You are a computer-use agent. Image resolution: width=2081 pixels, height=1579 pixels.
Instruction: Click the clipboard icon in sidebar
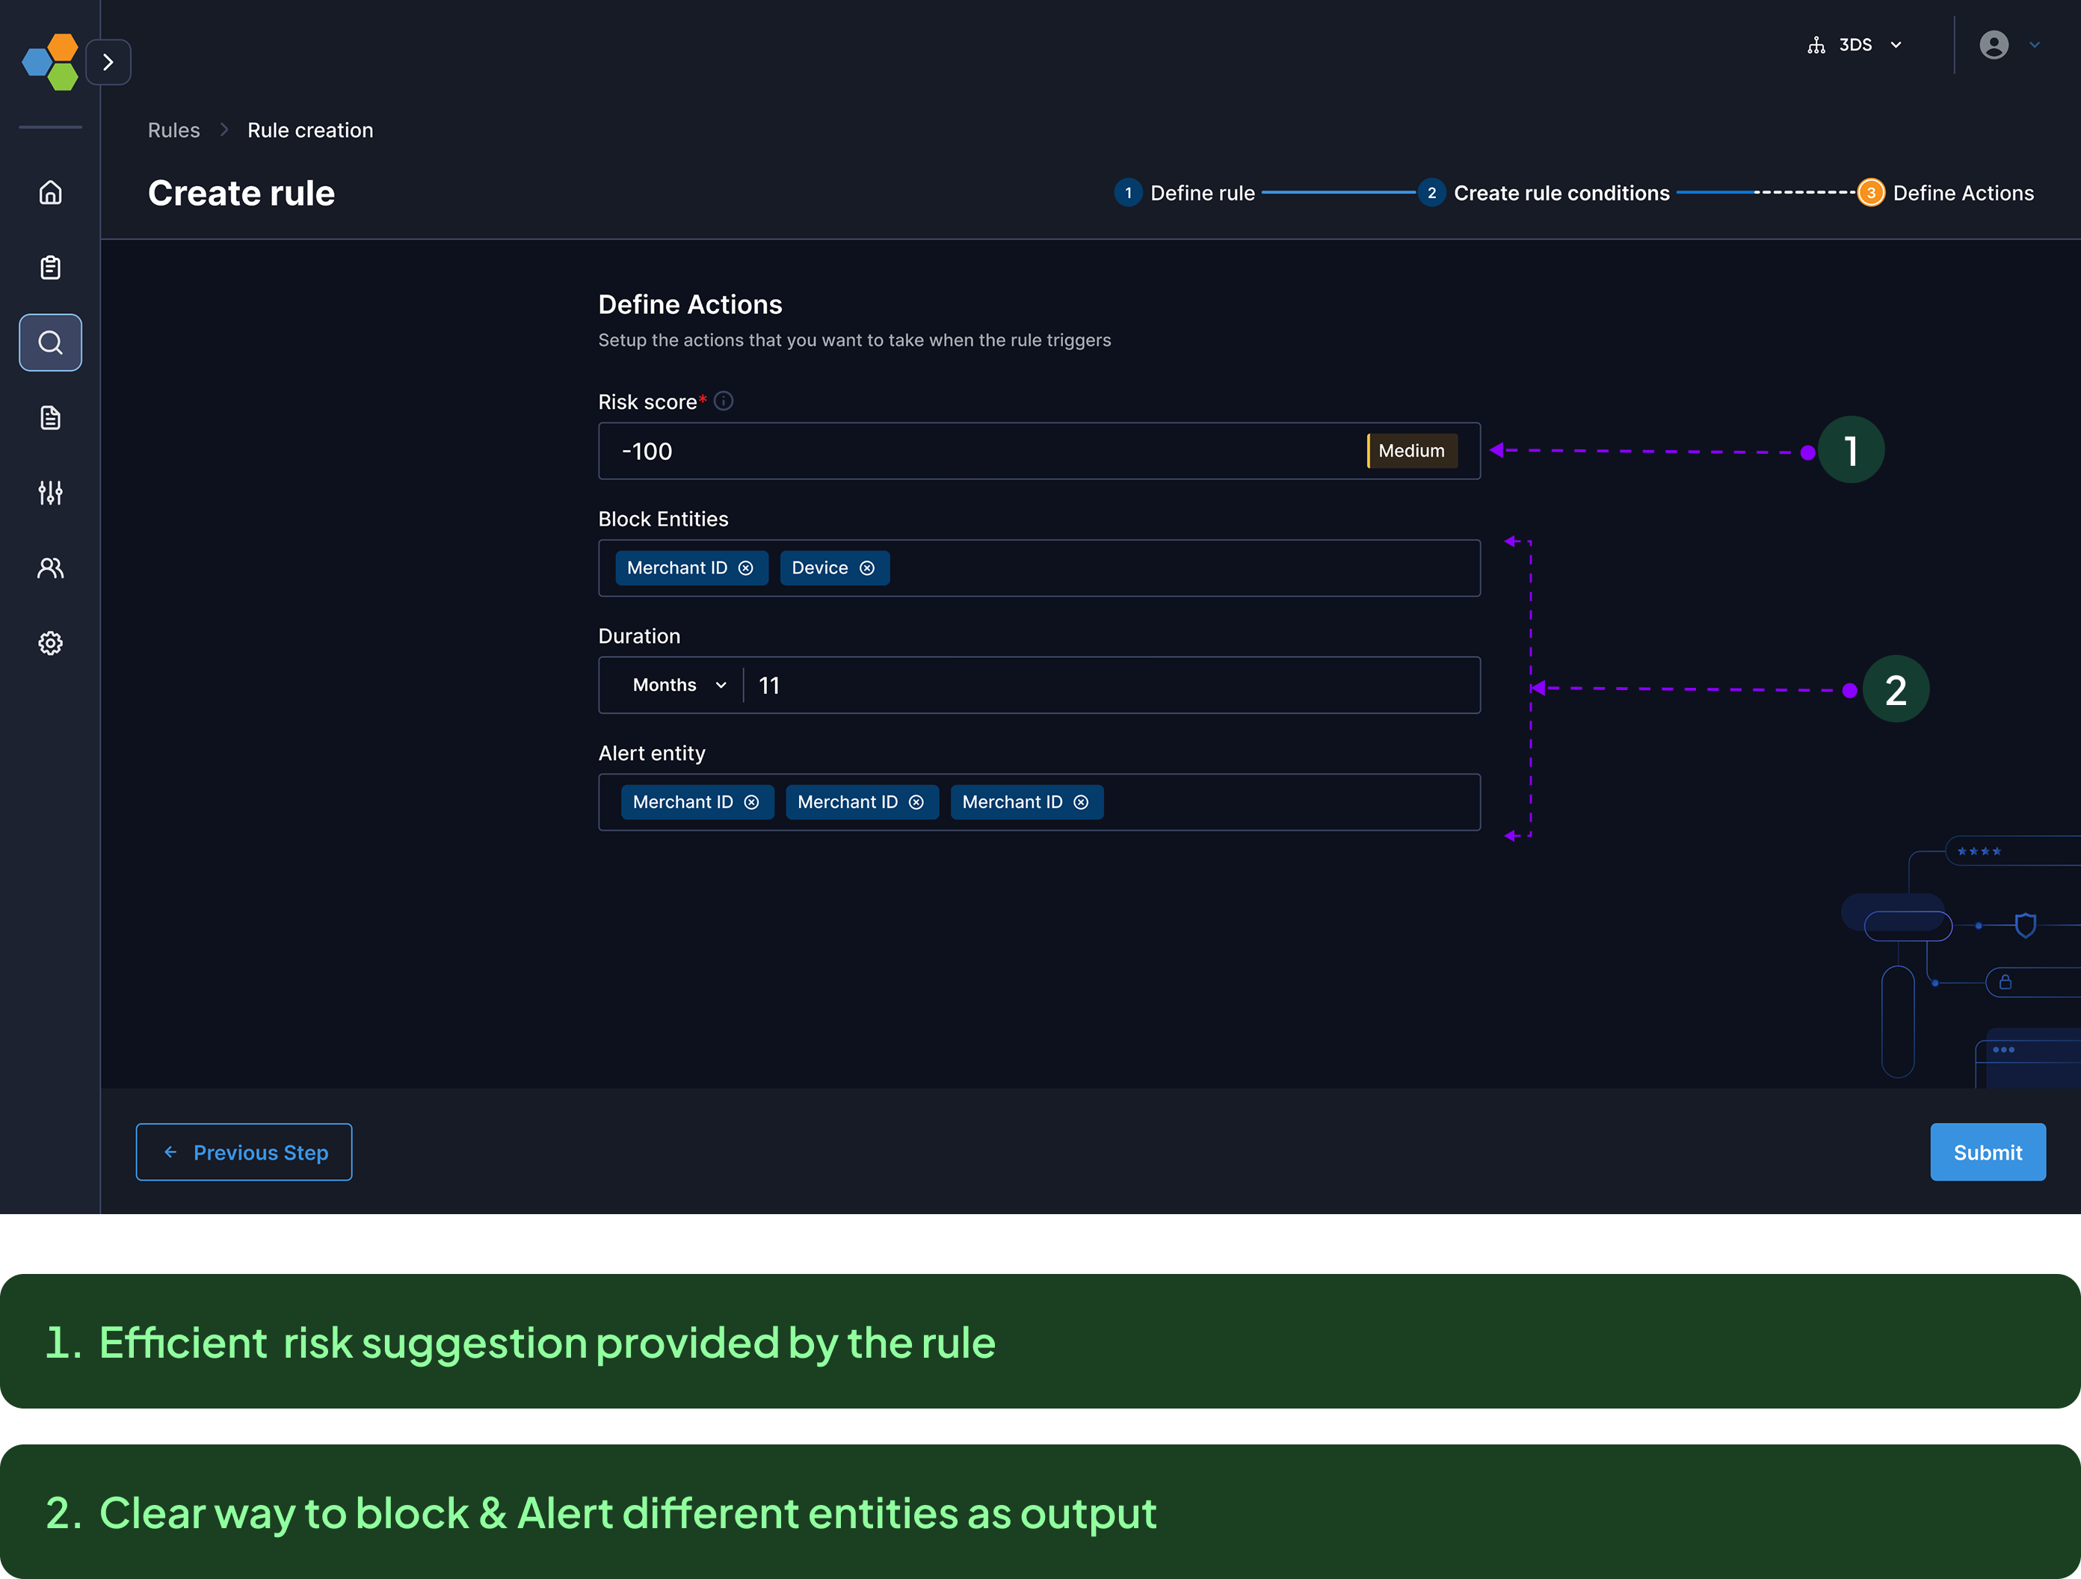(51, 268)
